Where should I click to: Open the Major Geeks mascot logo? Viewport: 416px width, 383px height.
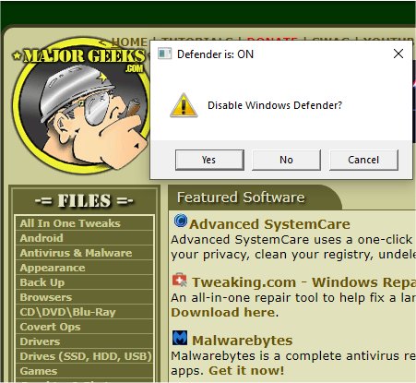(82, 106)
